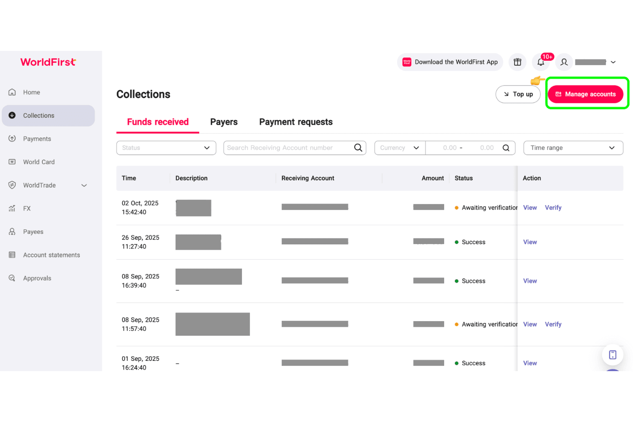The width and height of the screenshot is (634, 422).
Task: Verify the 08 Sep 11:57:40 transaction
Action: tap(553, 324)
